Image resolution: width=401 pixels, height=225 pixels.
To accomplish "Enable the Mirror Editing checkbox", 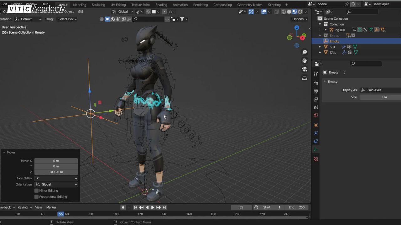I will click(37, 191).
